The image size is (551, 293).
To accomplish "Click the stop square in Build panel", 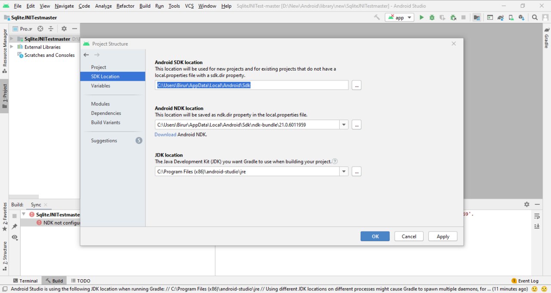I will (x=15, y=216).
